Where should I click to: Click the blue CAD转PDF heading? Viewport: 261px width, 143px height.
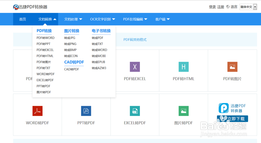(x=74, y=62)
